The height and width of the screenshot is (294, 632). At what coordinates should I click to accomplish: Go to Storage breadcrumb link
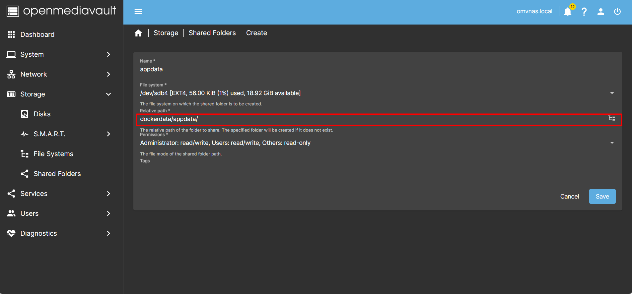pyautogui.click(x=166, y=33)
